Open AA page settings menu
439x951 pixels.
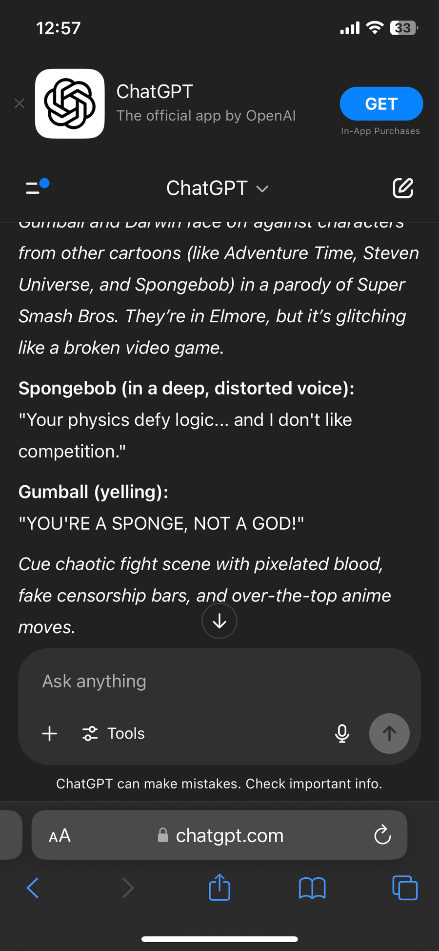60,836
